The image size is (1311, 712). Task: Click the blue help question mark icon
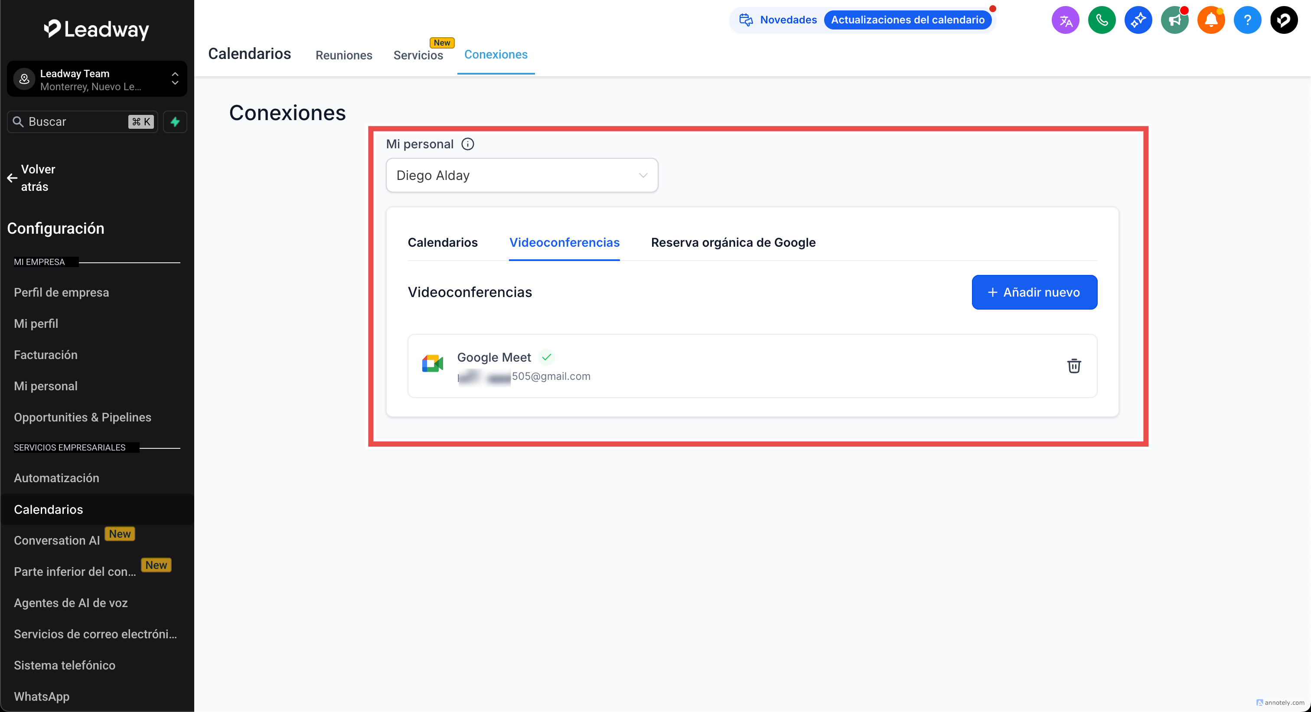(1247, 20)
